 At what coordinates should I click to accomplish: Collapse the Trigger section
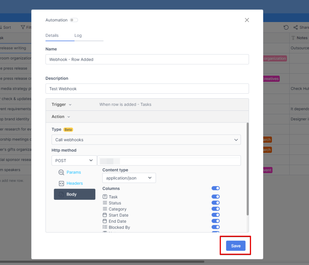[x=62, y=104]
